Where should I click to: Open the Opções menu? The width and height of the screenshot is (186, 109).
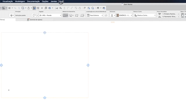(45, 1)
